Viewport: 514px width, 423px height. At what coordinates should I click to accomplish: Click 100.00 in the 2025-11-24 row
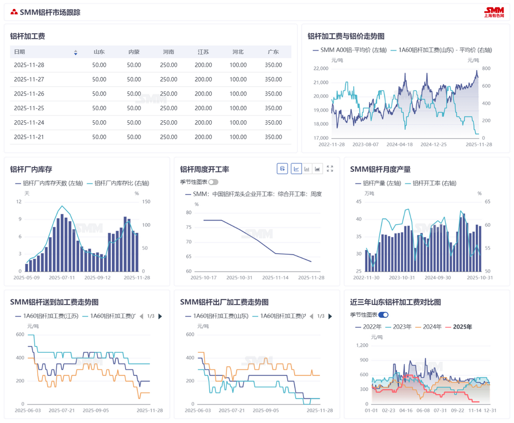point(238,123)
